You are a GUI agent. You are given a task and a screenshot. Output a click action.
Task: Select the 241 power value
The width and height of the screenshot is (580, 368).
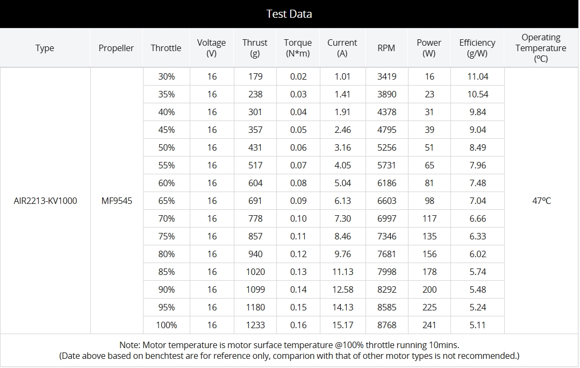pos(429,325)
